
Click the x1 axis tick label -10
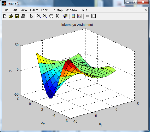75,121
